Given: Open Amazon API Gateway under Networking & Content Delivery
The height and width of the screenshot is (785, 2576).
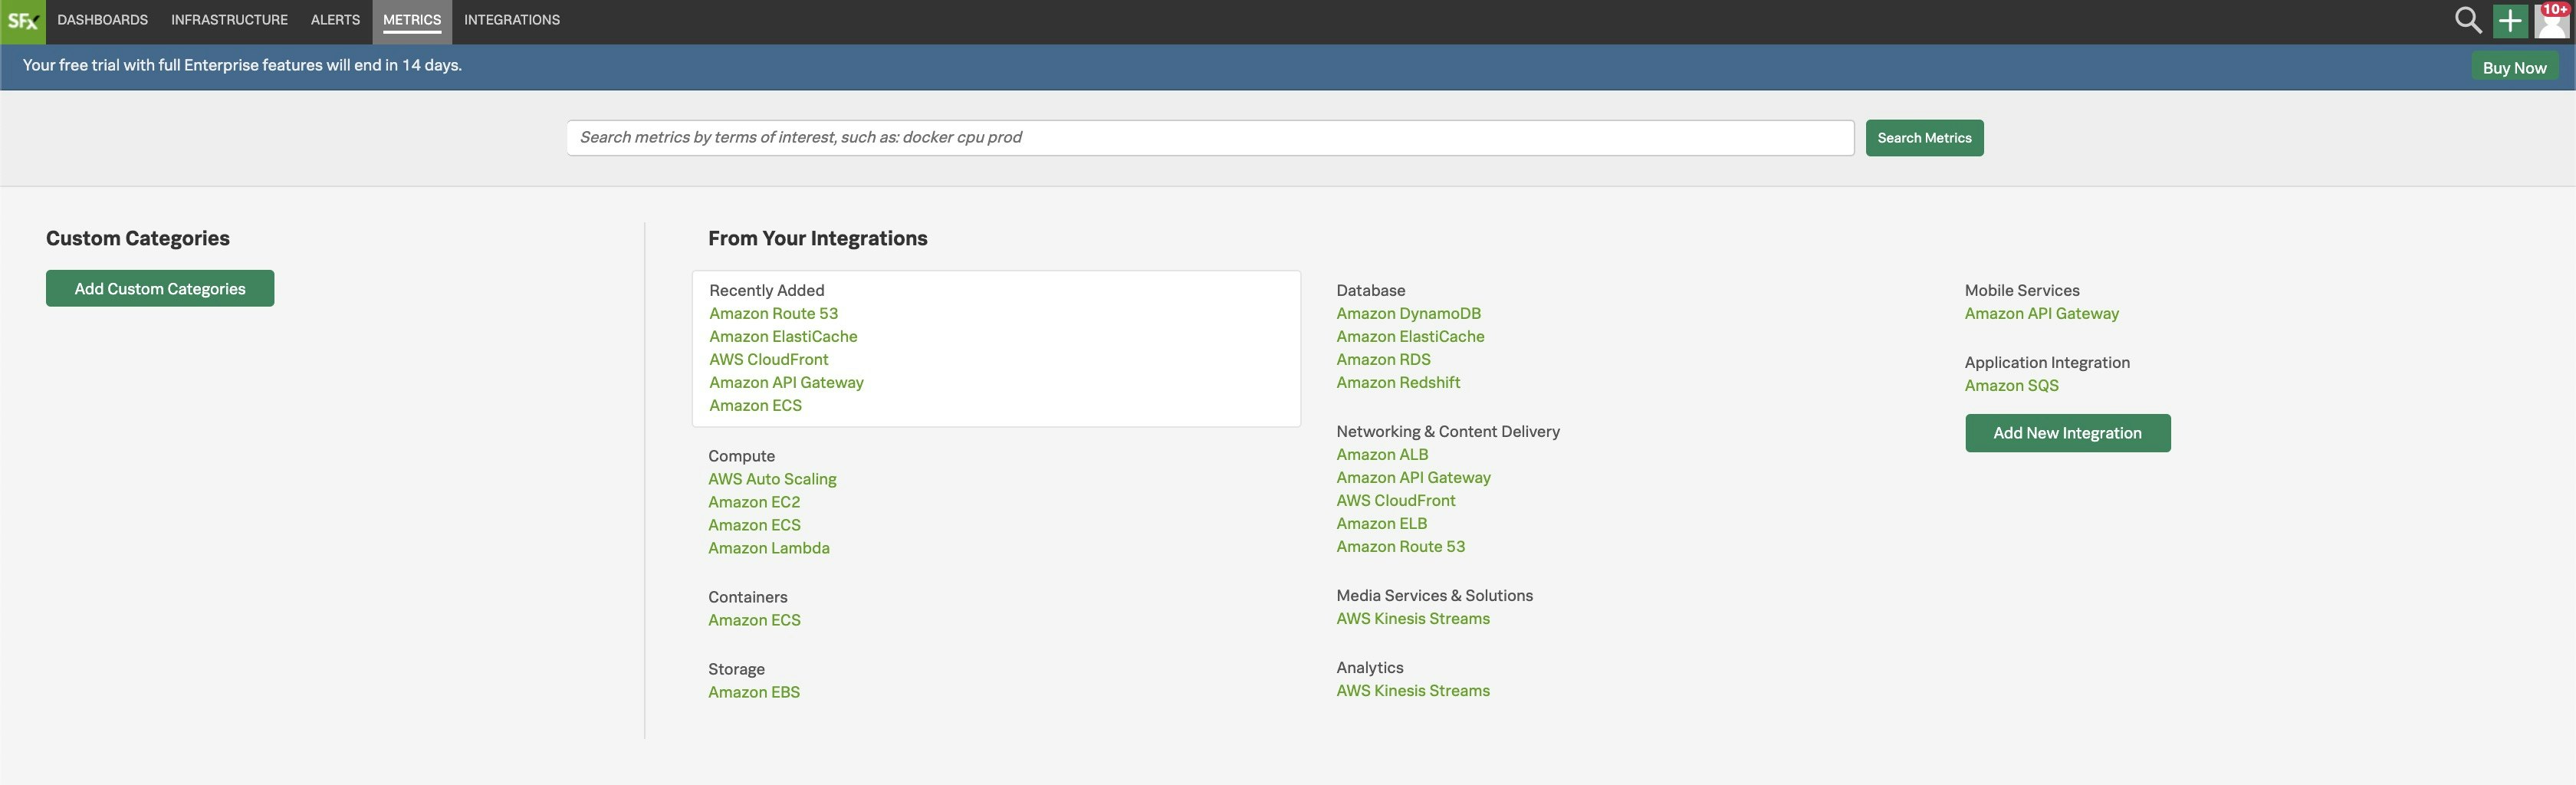Looking at the screenshot, I should 1413,477.
